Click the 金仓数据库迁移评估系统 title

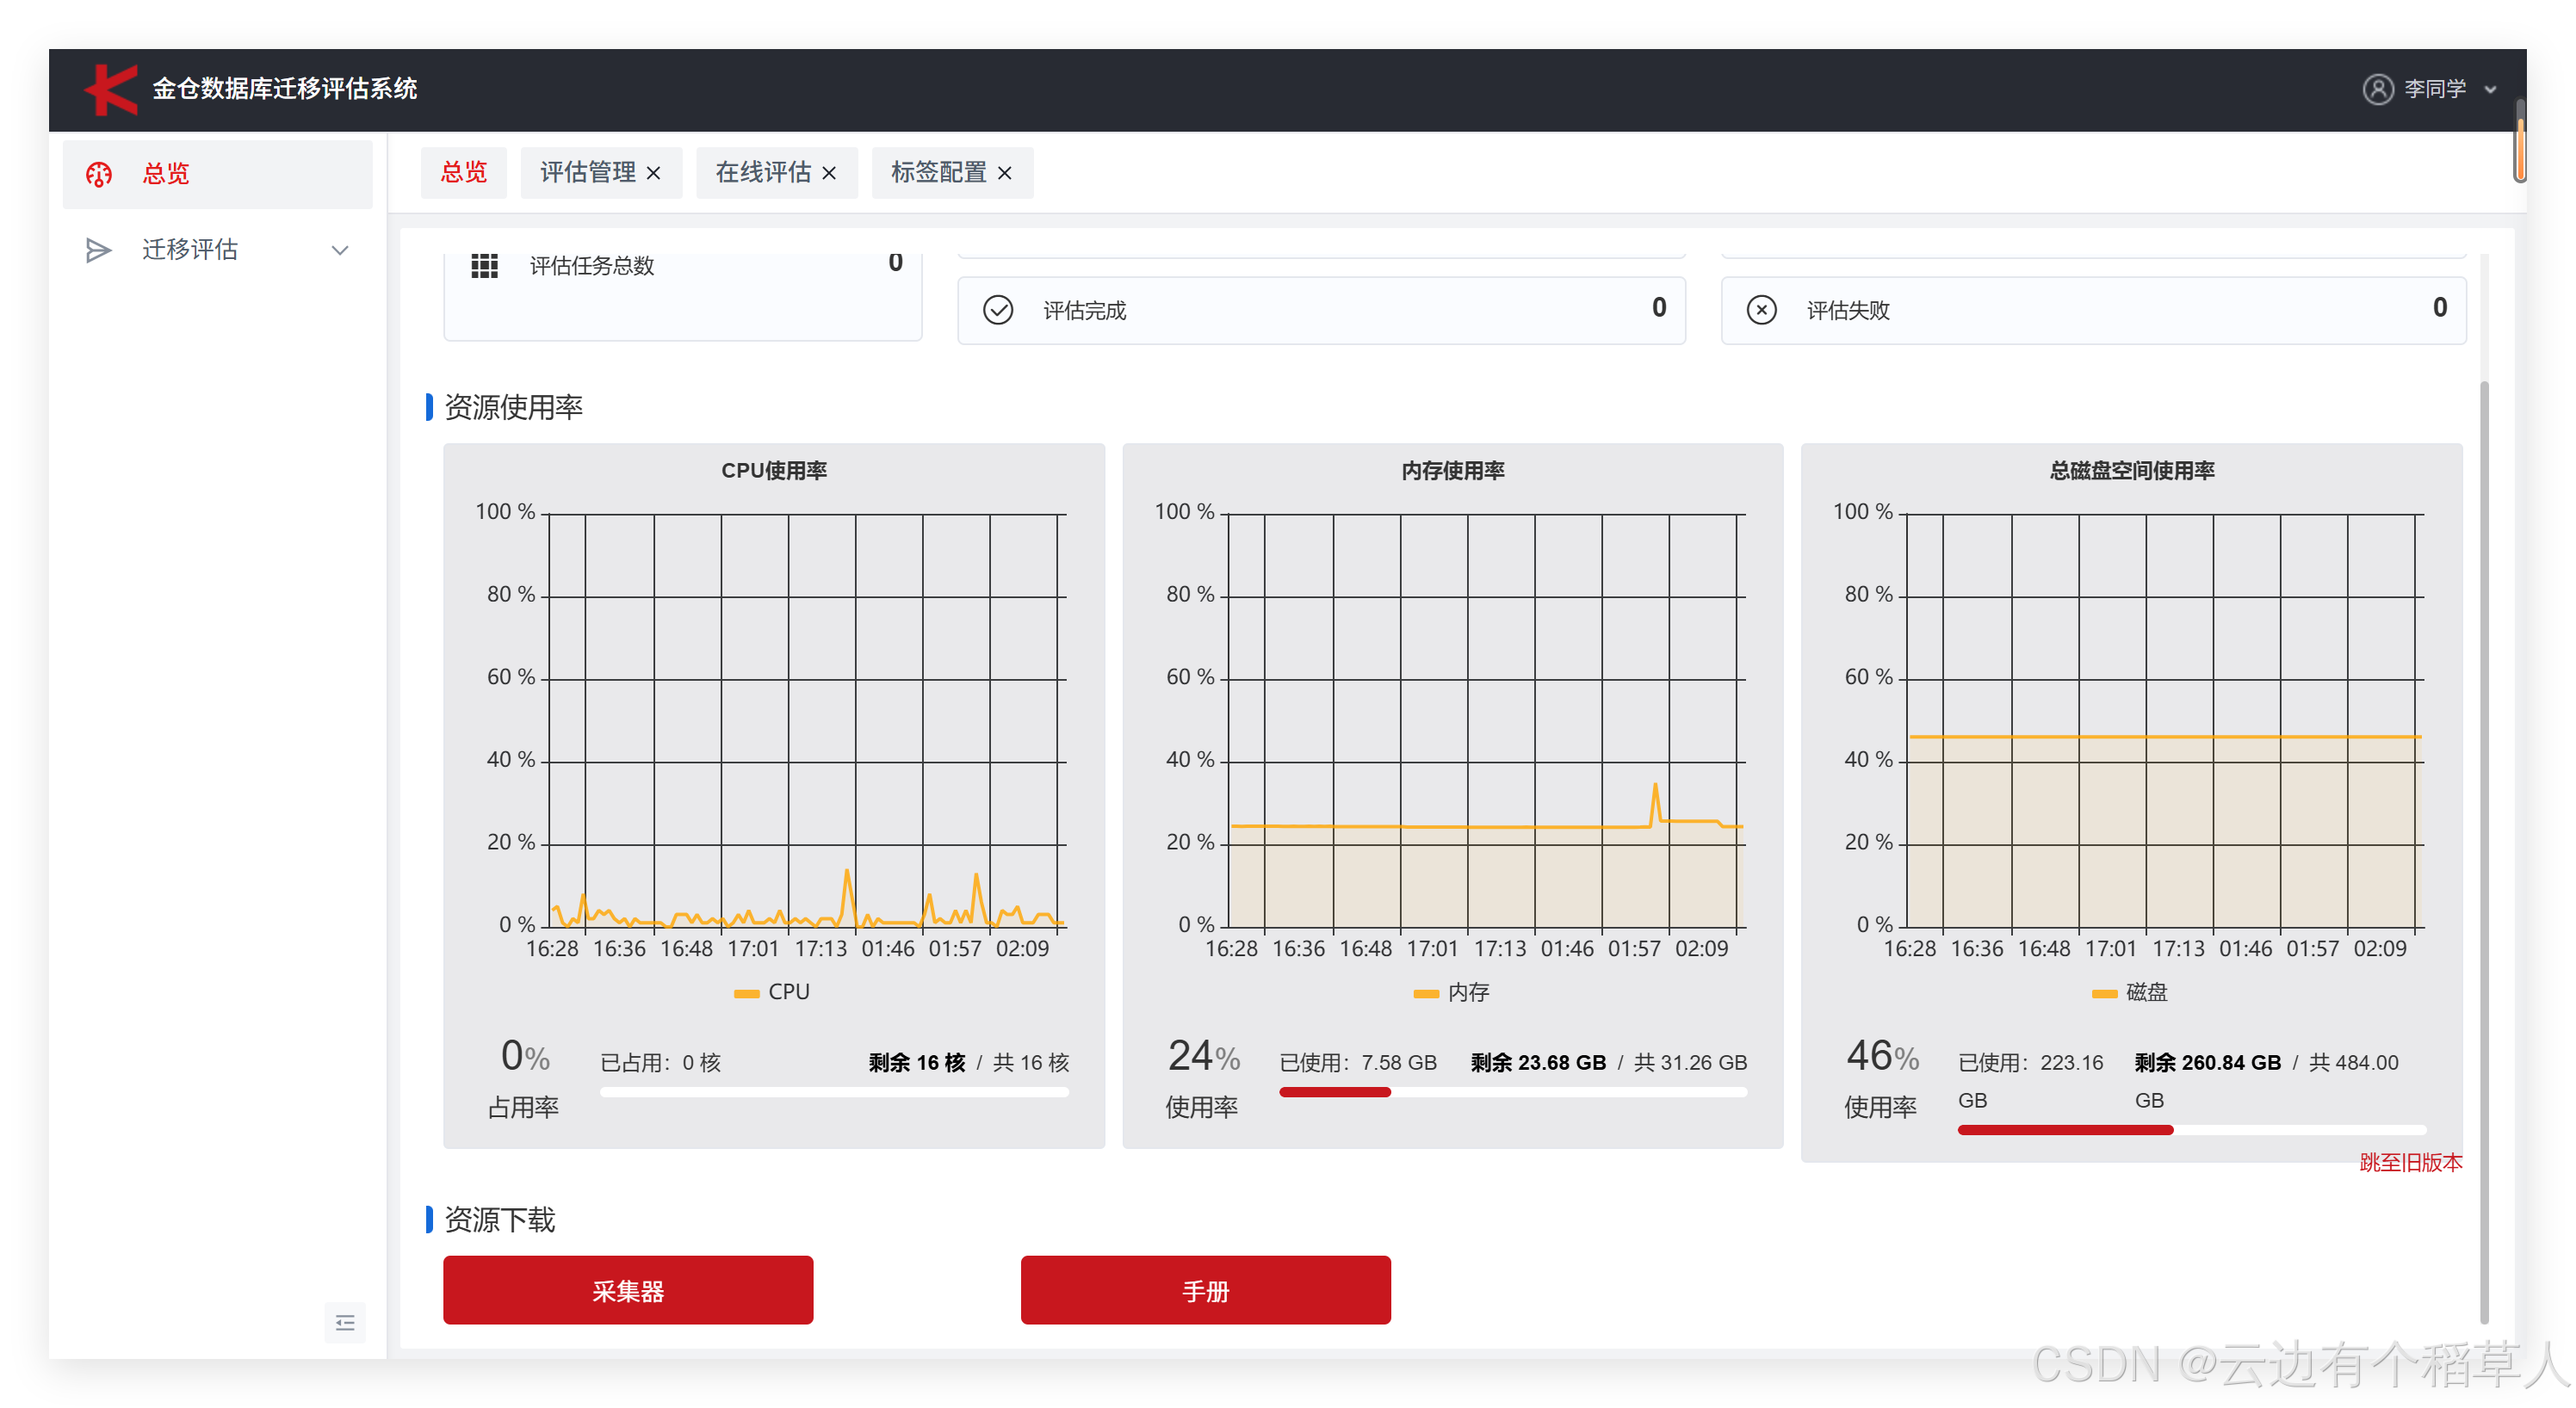284,89
